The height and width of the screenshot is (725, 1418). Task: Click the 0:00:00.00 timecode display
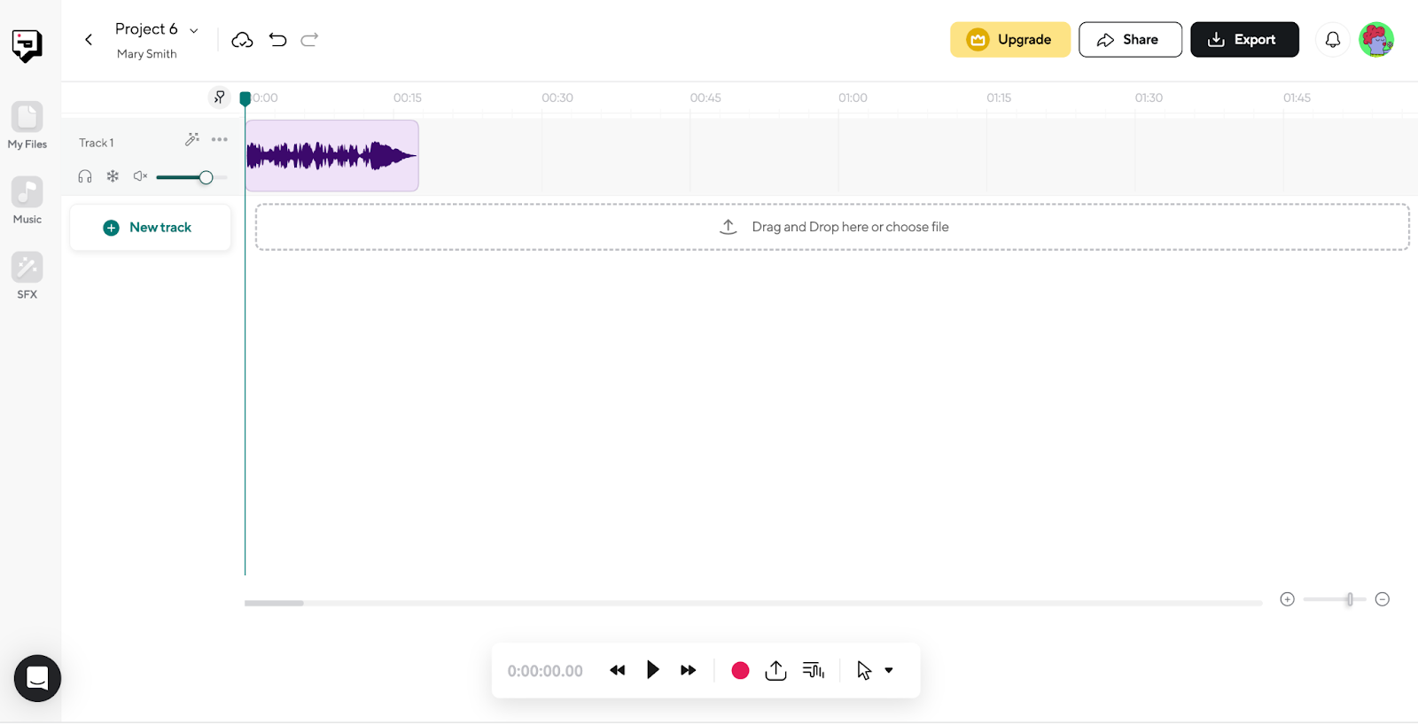coord(545,672)
